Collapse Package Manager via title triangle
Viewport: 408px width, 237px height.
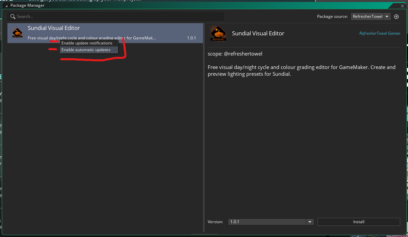tap(6, 6)
